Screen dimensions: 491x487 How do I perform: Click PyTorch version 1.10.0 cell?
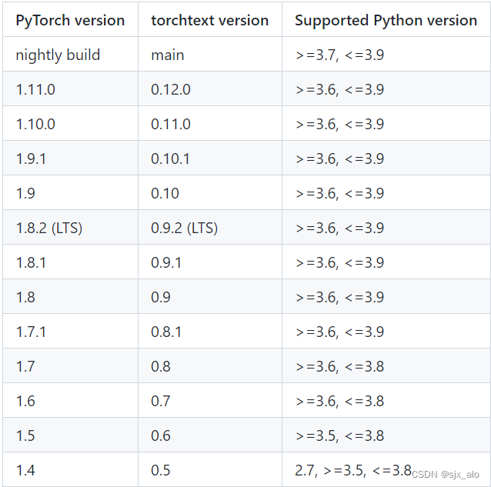tap(35, 125)
